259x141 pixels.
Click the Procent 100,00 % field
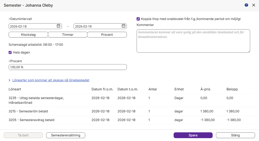(68, 67)
